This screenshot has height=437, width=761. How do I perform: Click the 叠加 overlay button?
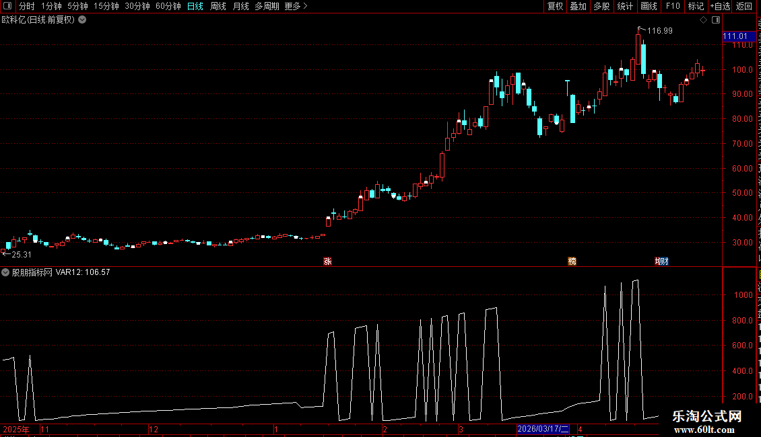[x=578, y=6]
